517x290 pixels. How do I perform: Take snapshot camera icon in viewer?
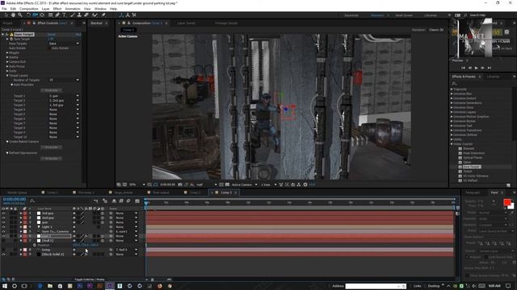click(180, 184)
